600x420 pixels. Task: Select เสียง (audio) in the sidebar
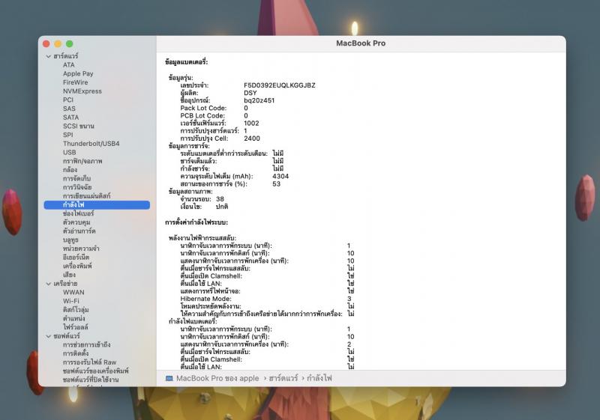(x=69, y=275)
